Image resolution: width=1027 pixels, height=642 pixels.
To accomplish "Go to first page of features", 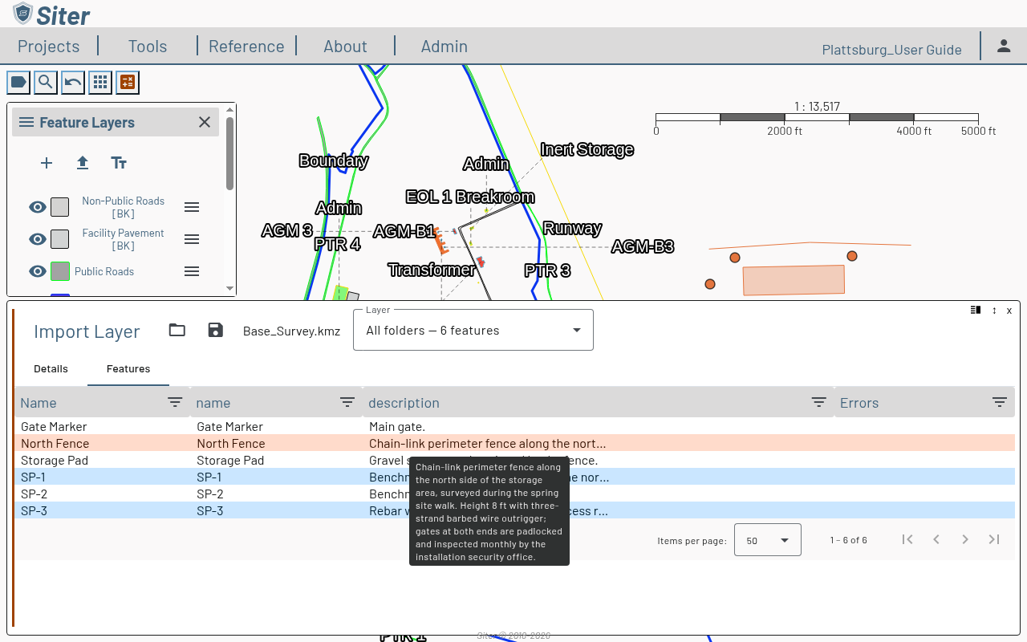I will click(907, 539).
